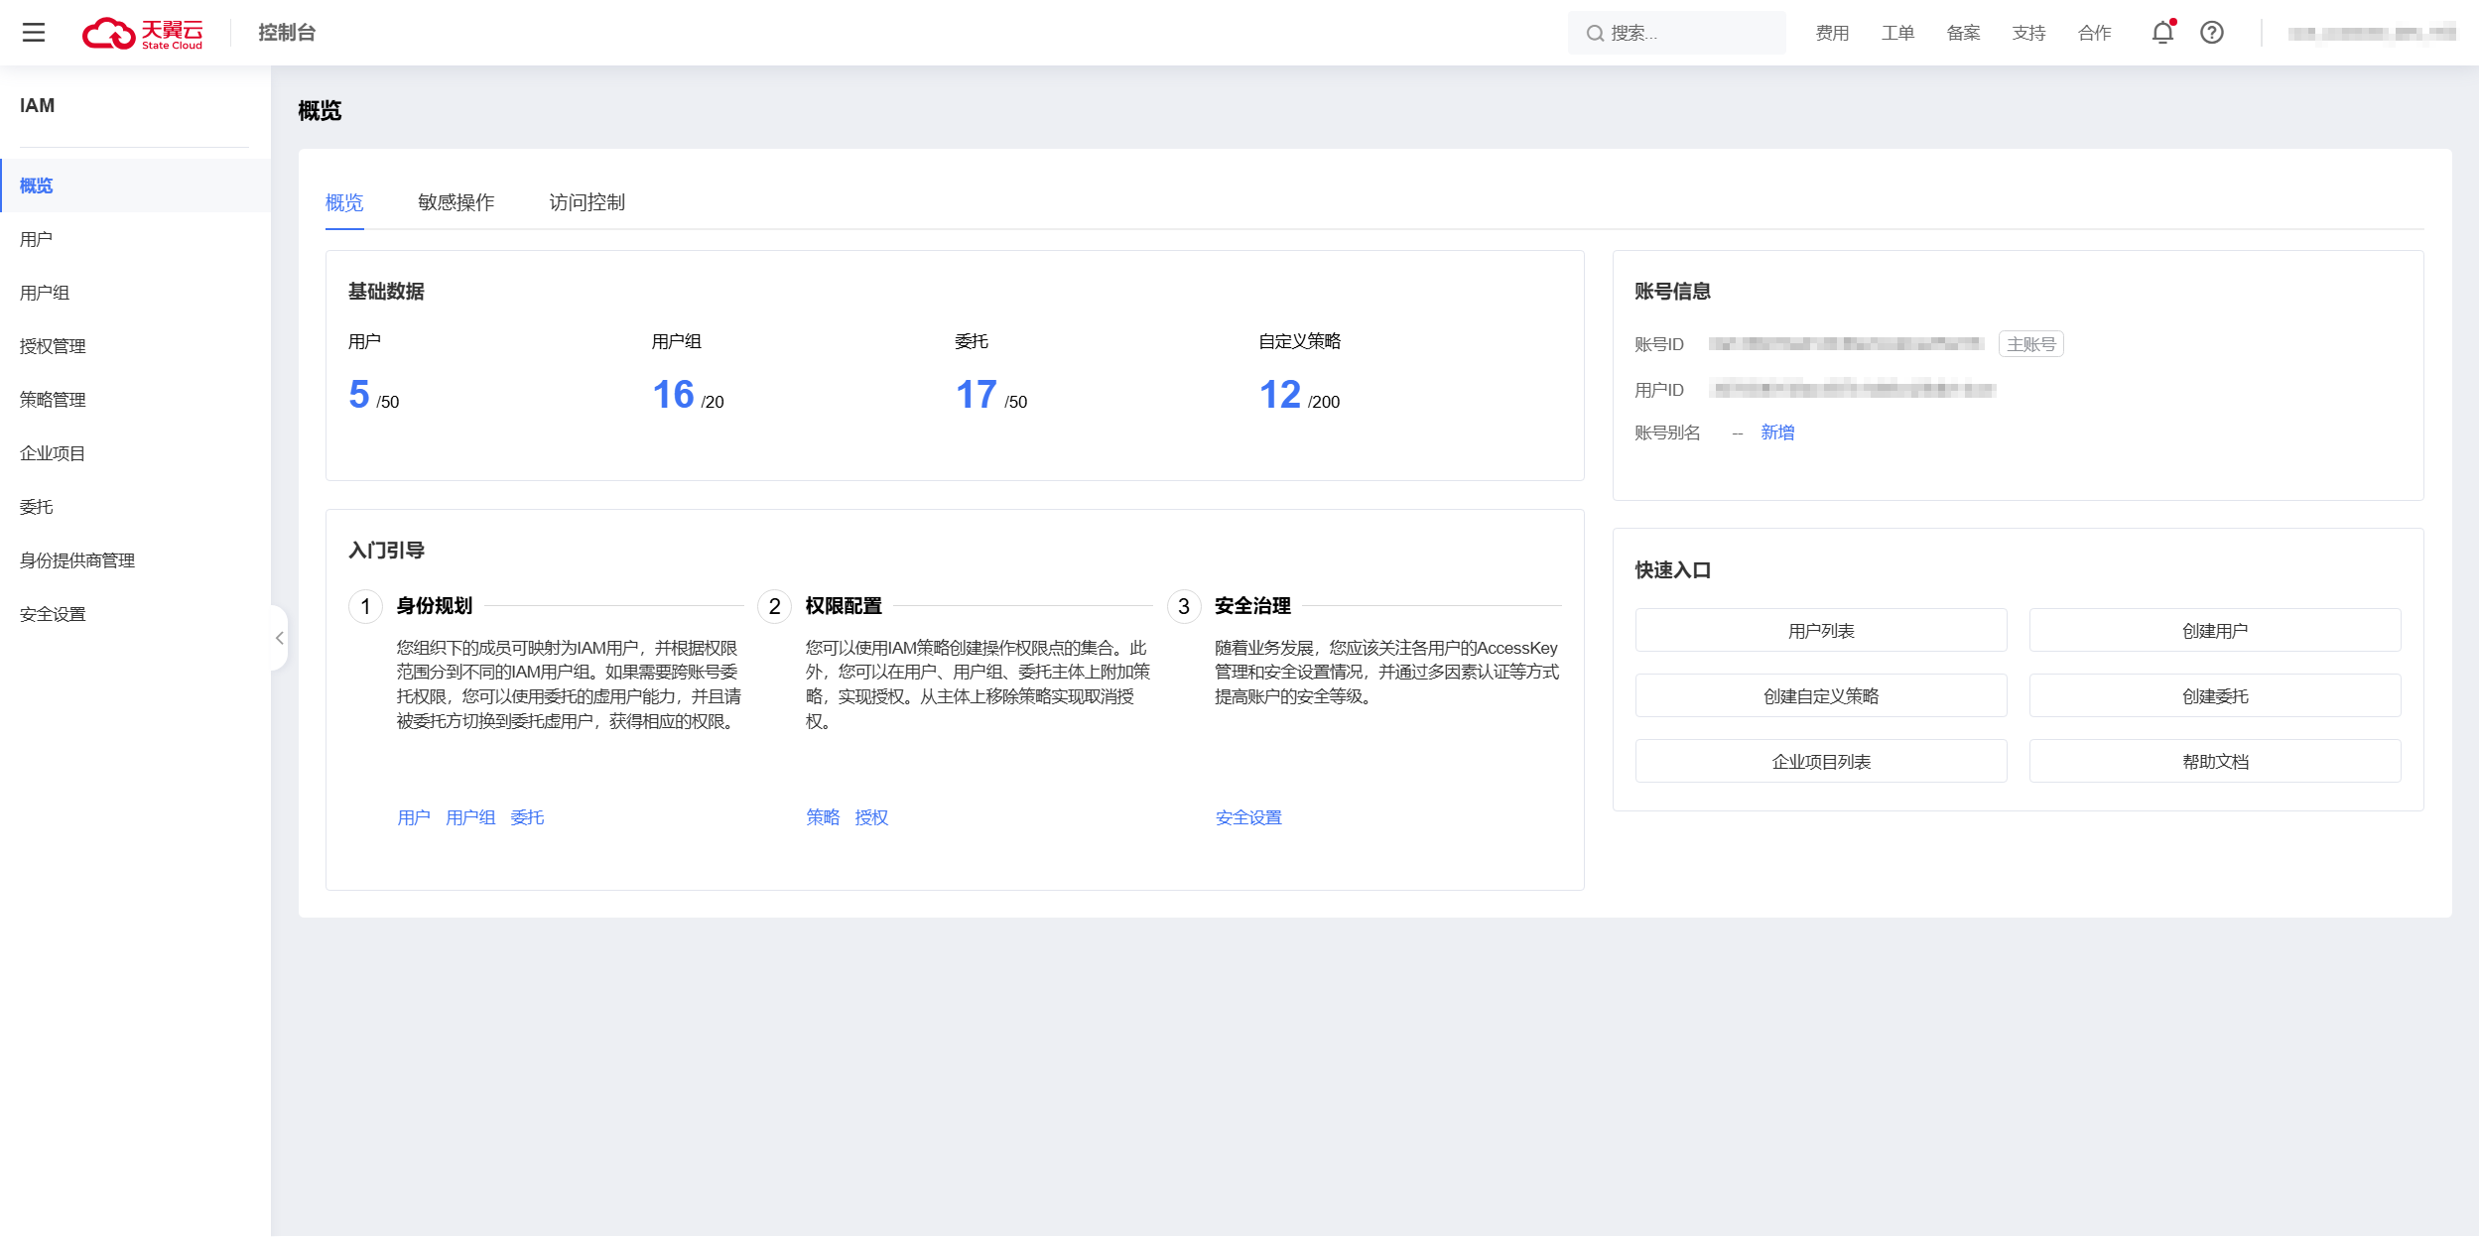Click the custom policy count 12
Image resolution: width=2479 pixels, height=1237 pixels.
1280,395
